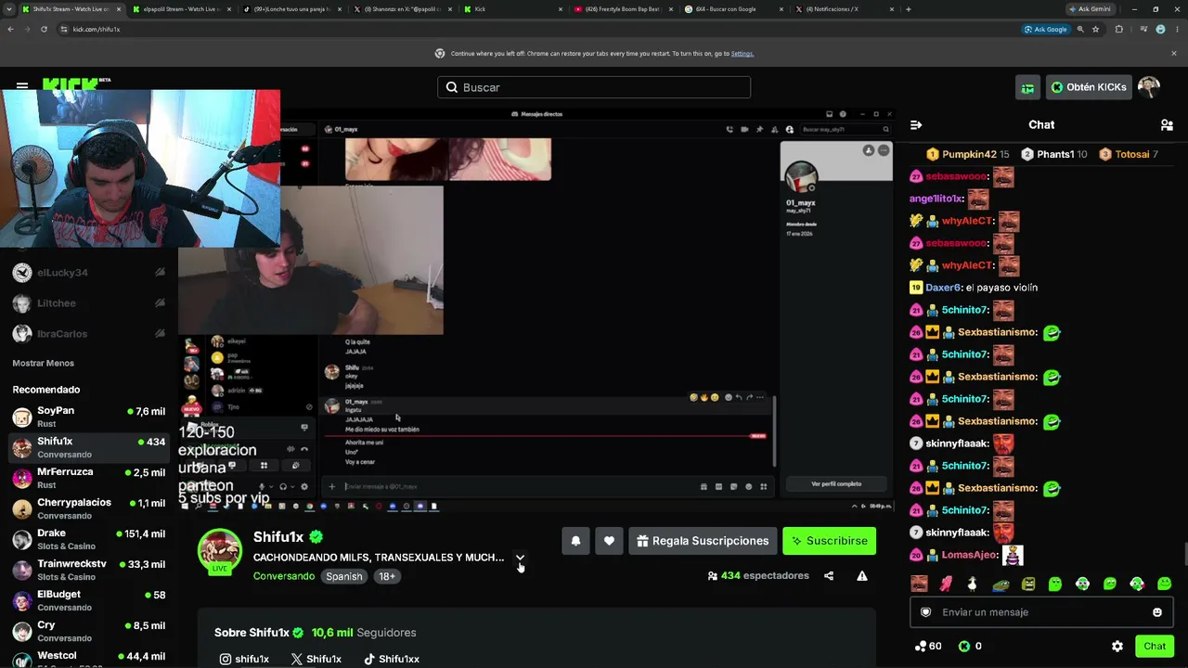This screenshot has width=1188, height=668.
Task: Report the stream with warning icon
Action: [x=862, y=575]
